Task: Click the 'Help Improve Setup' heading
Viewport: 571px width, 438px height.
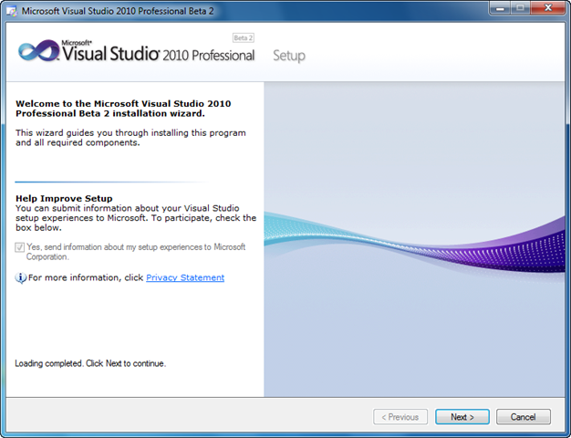Action: pyautogui.click(x=64, y=198)
